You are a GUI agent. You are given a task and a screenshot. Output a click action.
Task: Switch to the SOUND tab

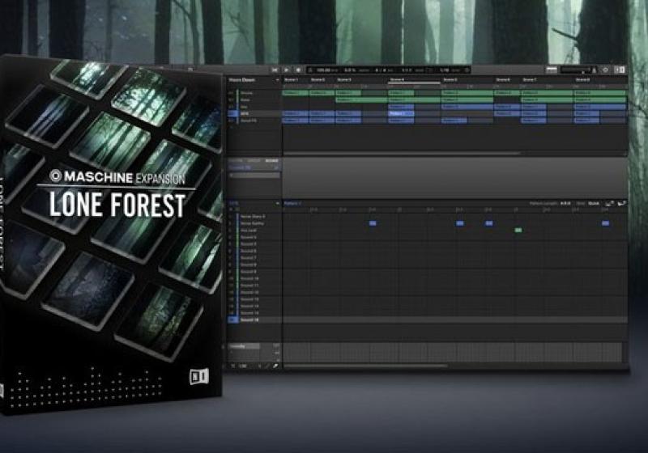pyautogui.click(x=271, y=160)
